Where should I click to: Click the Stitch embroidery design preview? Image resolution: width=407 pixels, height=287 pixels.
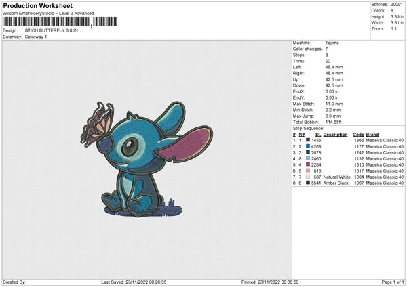(147, 159)
